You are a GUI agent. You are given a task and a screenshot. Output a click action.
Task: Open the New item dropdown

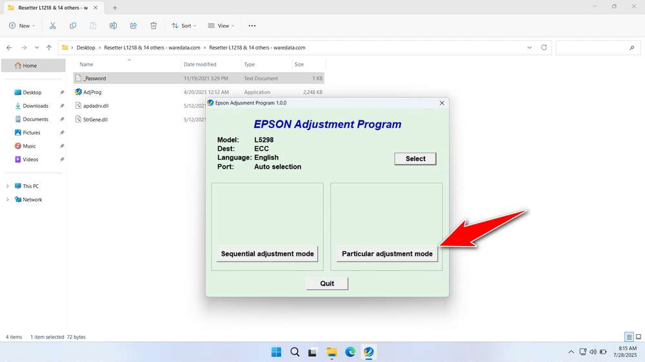click(x=22, y=26)
